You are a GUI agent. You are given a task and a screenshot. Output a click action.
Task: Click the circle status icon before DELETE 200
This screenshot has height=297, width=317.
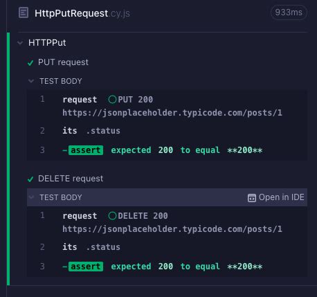point(112,216)
